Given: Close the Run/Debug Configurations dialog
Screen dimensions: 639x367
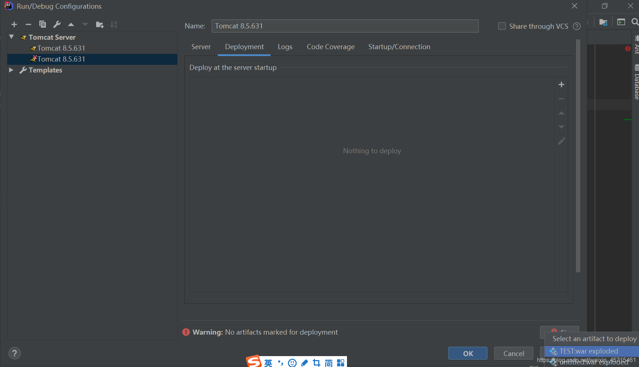Looking at the screenshot, I should click(575, 6).
